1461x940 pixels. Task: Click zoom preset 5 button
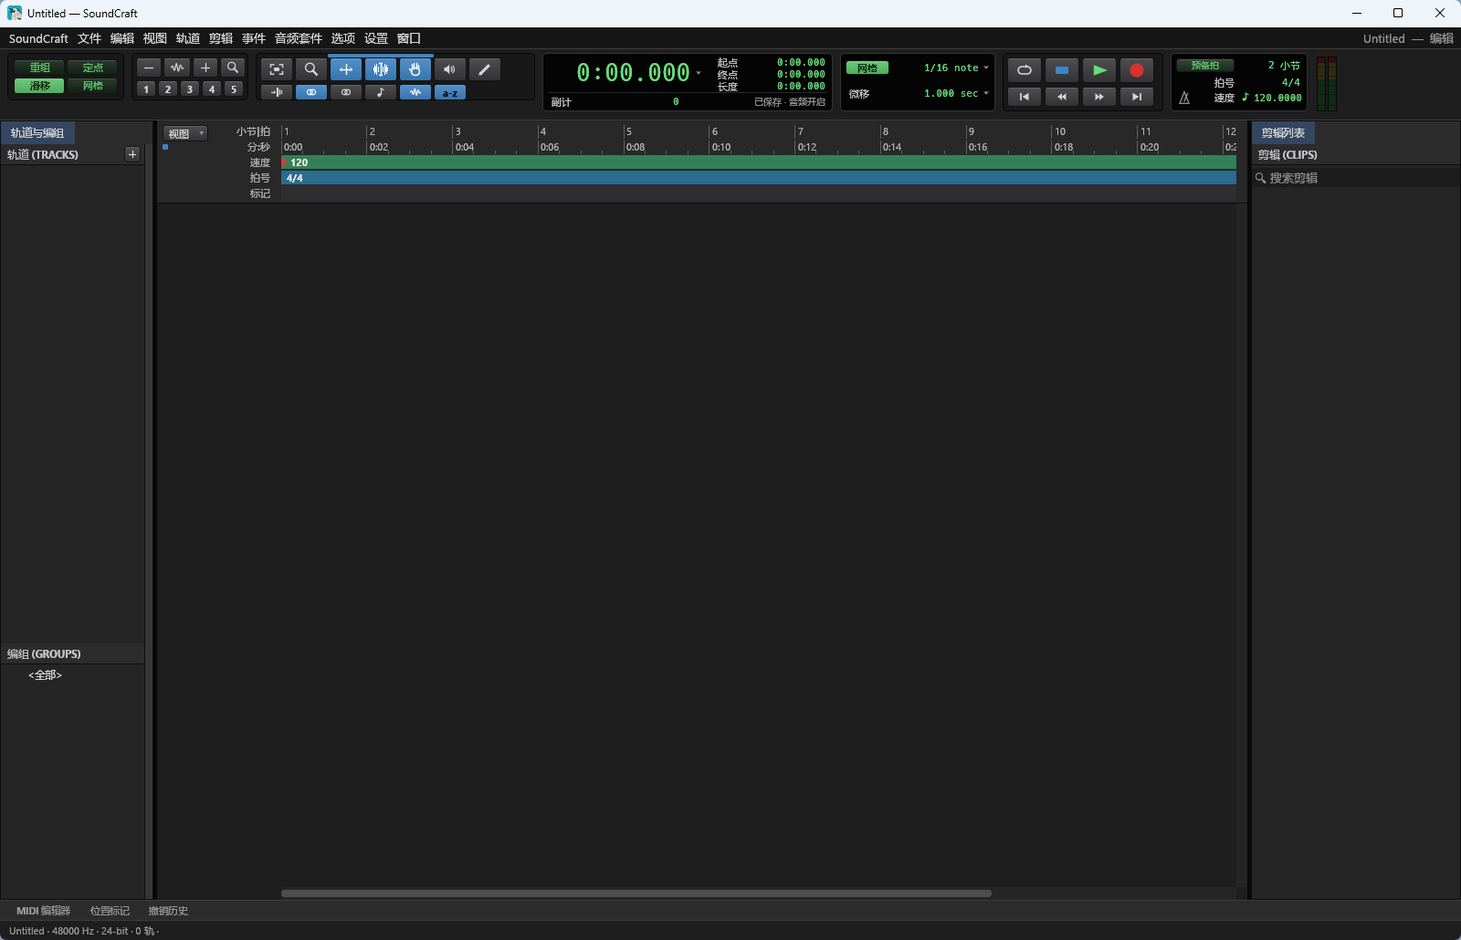(x=234, y=89)
